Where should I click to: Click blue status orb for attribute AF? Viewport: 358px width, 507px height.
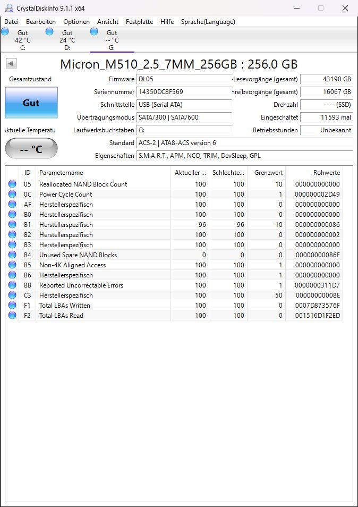pyautogui.click(x=12, y=205)
